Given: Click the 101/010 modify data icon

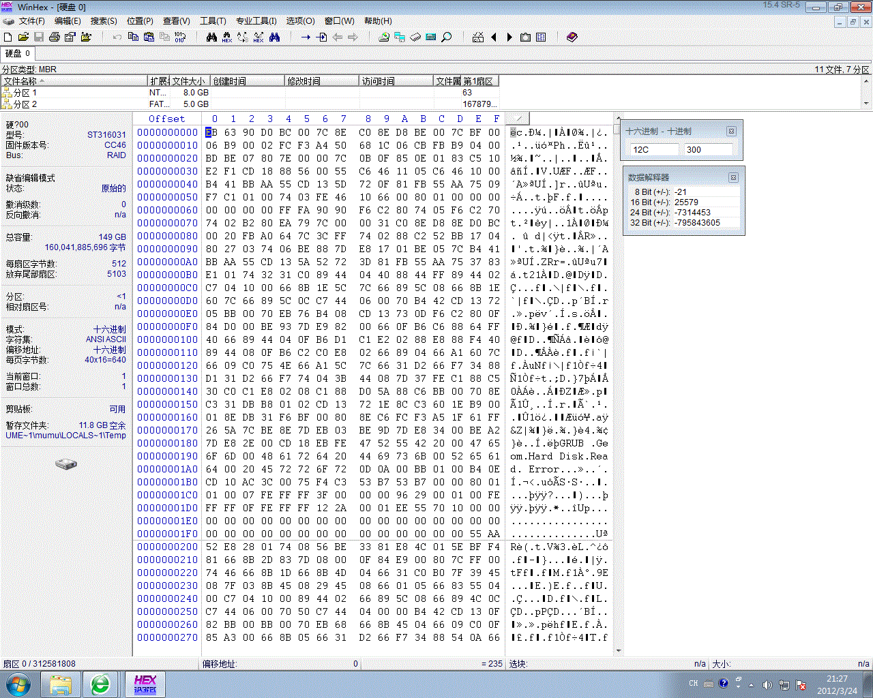Looking at the screenshot, I should (180, 37).
